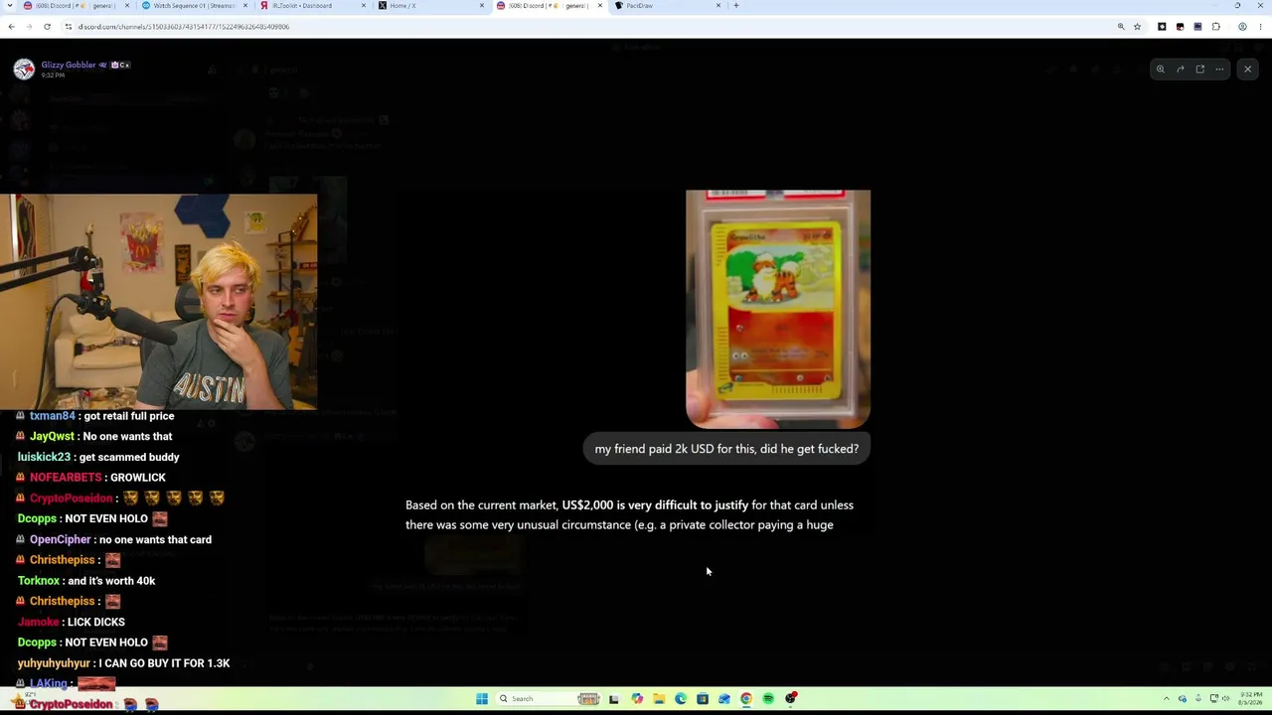Open the taskbar app with red notification badge
1272x715 pixels.
pos(791,699)
